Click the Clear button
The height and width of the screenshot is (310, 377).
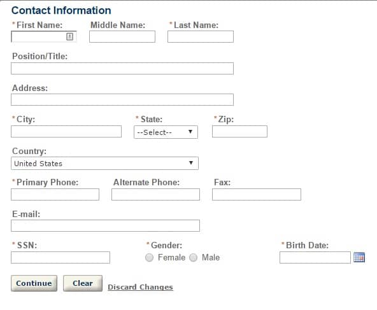click(x=83, y=283)
